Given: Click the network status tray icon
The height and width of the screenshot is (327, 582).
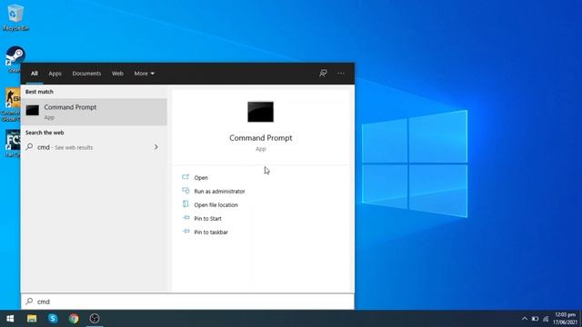Looking at the screenshot, I should point(546,319).
